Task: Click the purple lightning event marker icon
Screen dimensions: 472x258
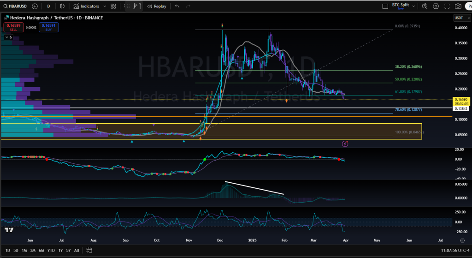Action: pos(345,144)
